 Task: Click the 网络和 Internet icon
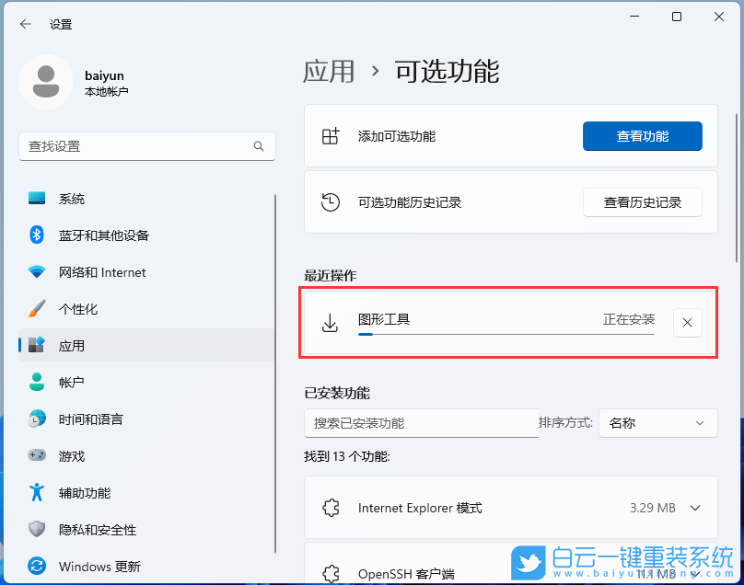37,272
